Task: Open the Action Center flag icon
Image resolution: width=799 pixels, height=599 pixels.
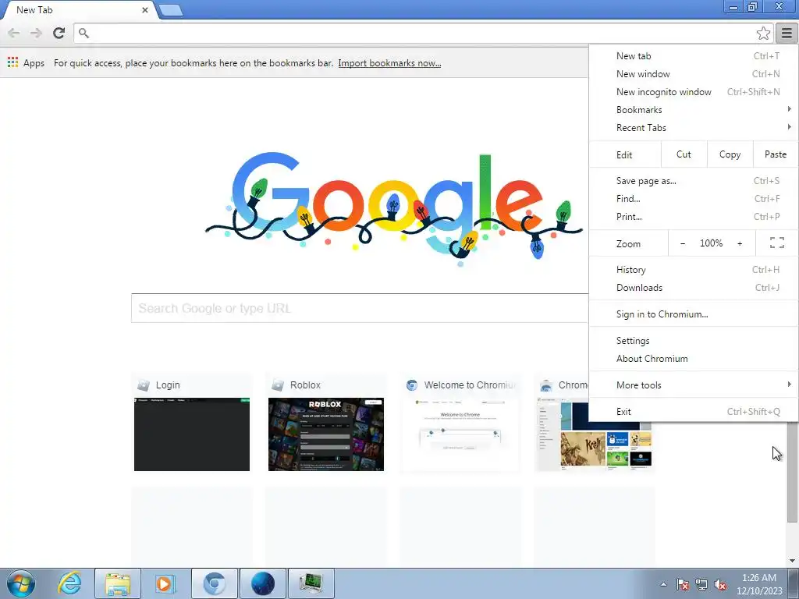Action: (x=683, y=585)
